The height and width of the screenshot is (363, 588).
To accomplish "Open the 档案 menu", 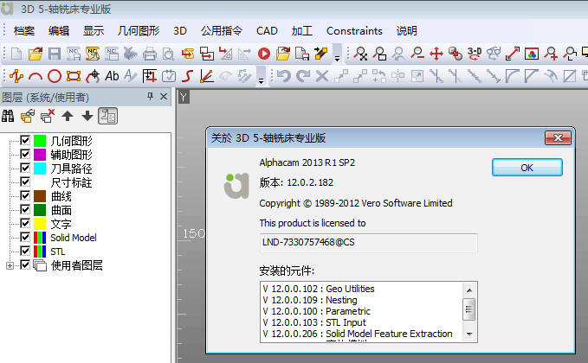I will click(24, 31).
